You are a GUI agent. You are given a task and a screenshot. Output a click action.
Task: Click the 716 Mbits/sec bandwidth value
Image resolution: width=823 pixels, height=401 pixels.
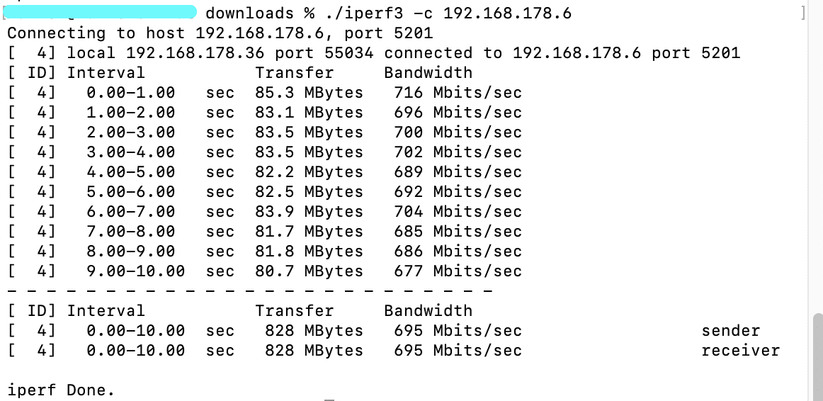(458, 93)
